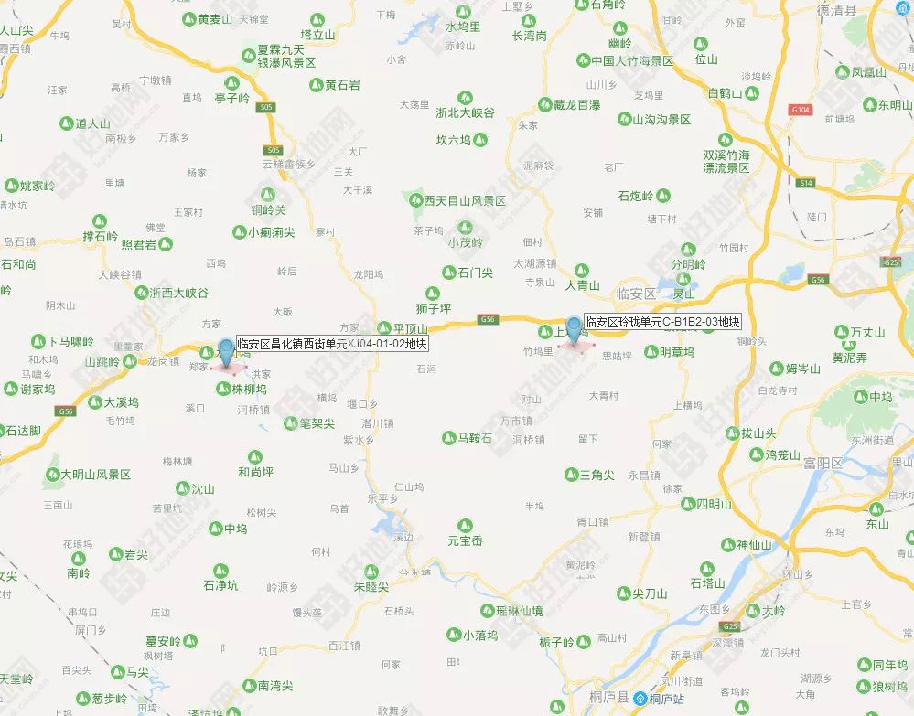Select the G104 red road shield
914x716 pixels.
[801, 110]
